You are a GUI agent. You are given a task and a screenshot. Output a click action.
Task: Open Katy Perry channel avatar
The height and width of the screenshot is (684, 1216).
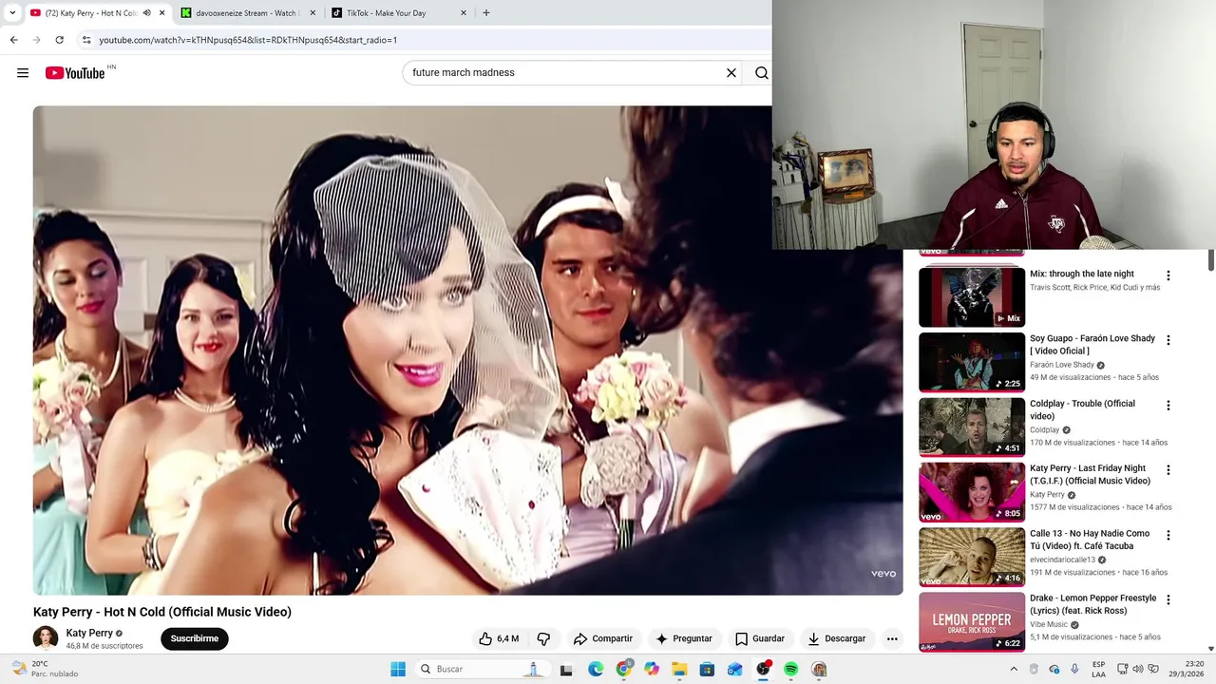click(46, 638)
